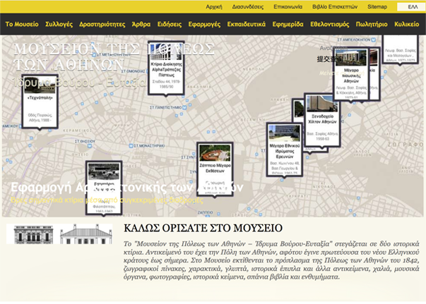Select the Κτίριο Διοίκησης AlphaΤράπεζας Πίστεως card

click(166, 68)
